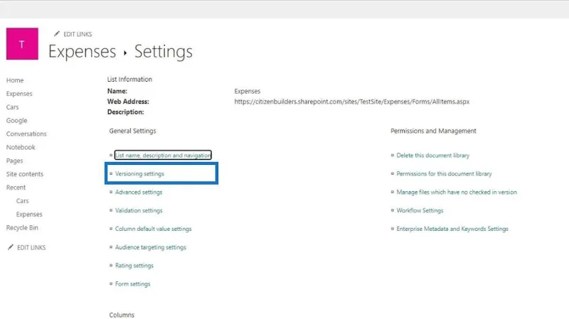
Task: Open EDIT LINKS under the left navigation
Action: point(31,247)
